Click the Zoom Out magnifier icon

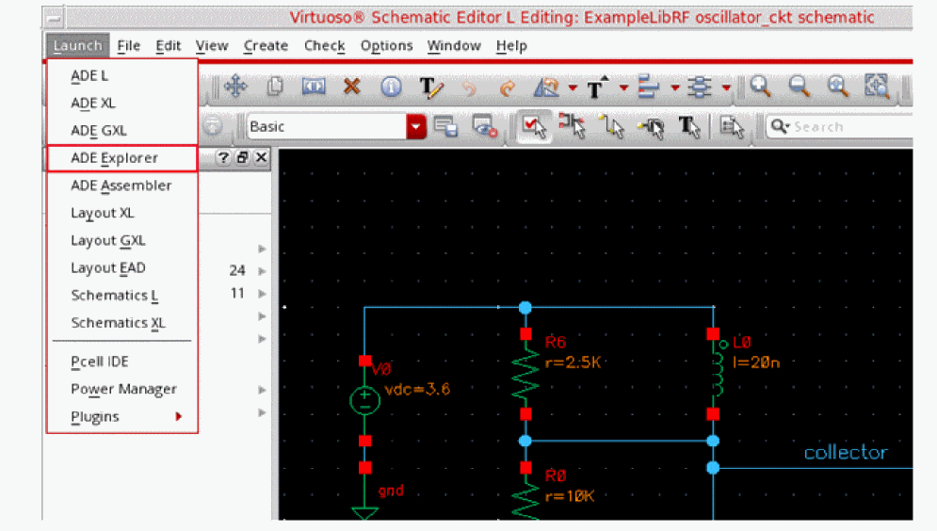(x=799, y=87)
